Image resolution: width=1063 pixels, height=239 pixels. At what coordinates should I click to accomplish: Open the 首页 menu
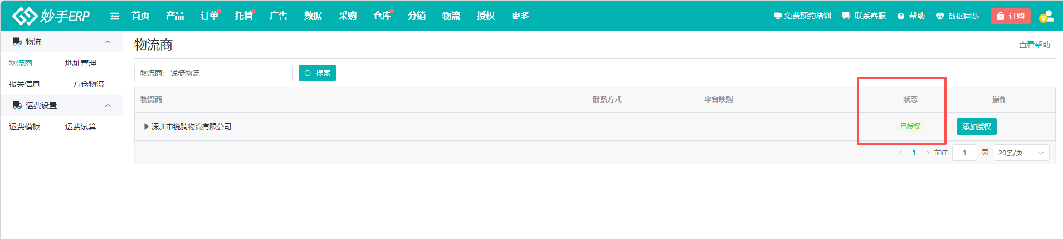pos(140,16)
